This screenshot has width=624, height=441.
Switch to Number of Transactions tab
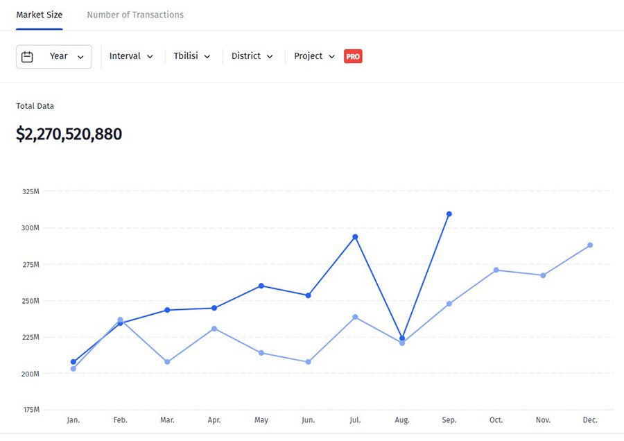[x=135, y=15]
